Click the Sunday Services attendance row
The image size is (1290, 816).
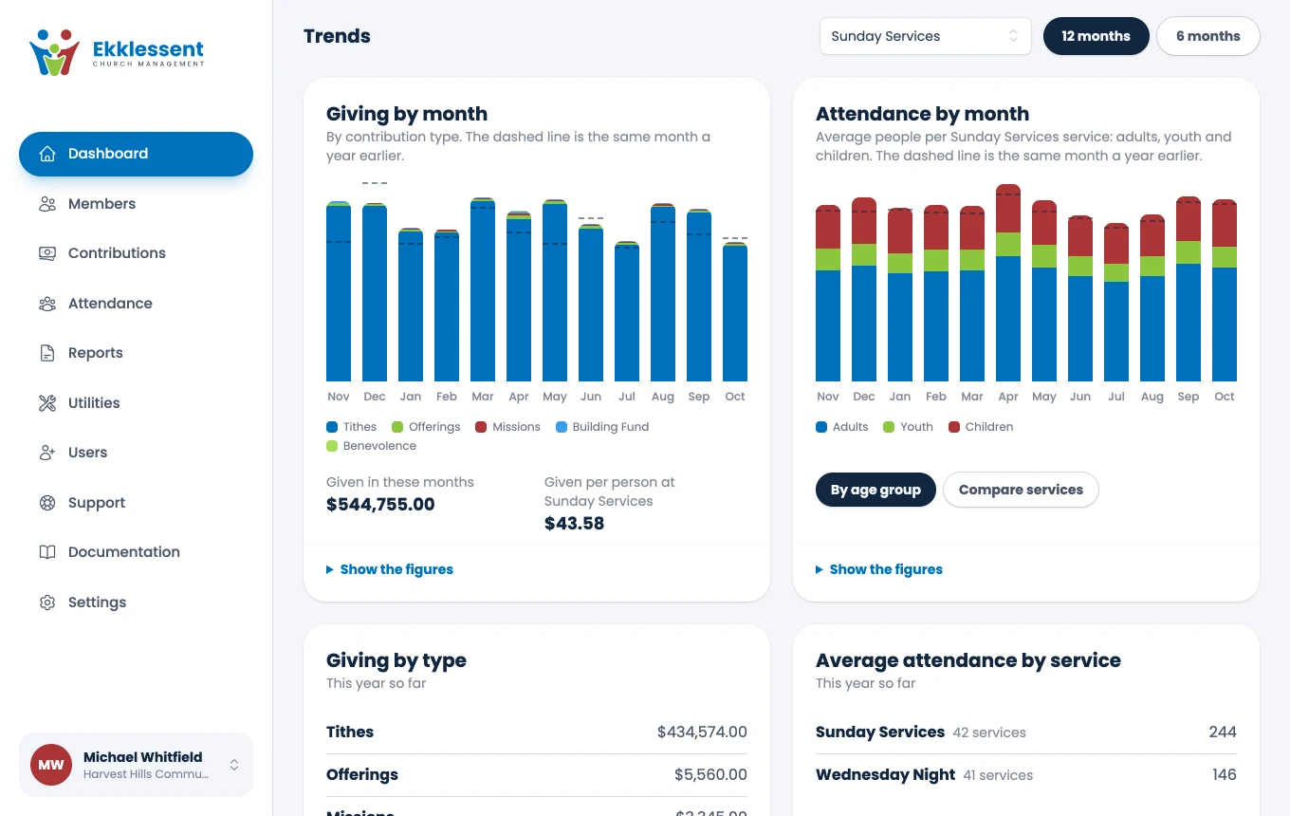coord(1026,733)
